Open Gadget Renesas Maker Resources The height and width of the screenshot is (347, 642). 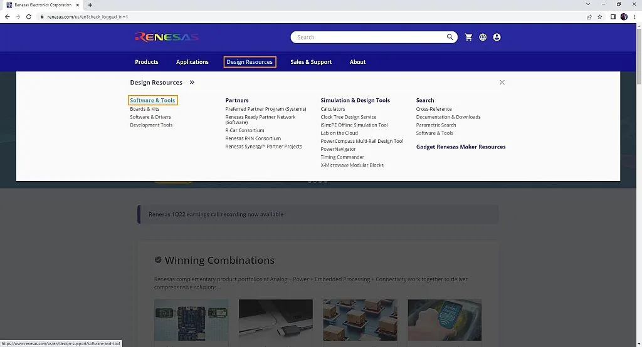[x=461, y=147]
